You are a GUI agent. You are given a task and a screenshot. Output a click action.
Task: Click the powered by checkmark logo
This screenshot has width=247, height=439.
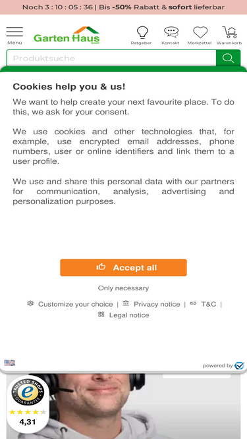coord(240,366)
